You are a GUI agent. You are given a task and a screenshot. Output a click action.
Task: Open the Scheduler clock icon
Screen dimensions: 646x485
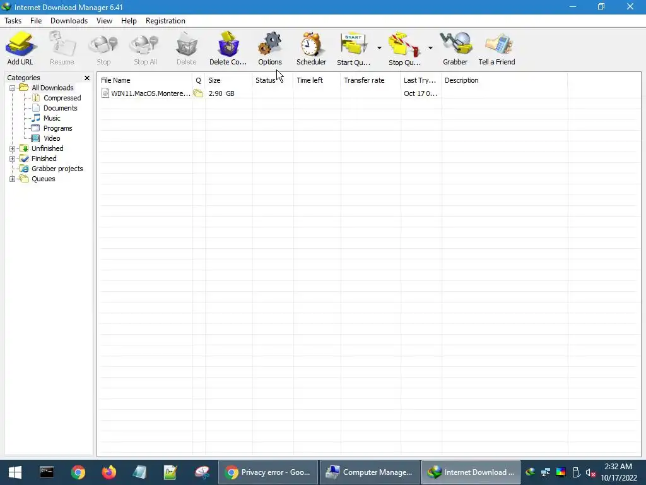pos(311,45)
